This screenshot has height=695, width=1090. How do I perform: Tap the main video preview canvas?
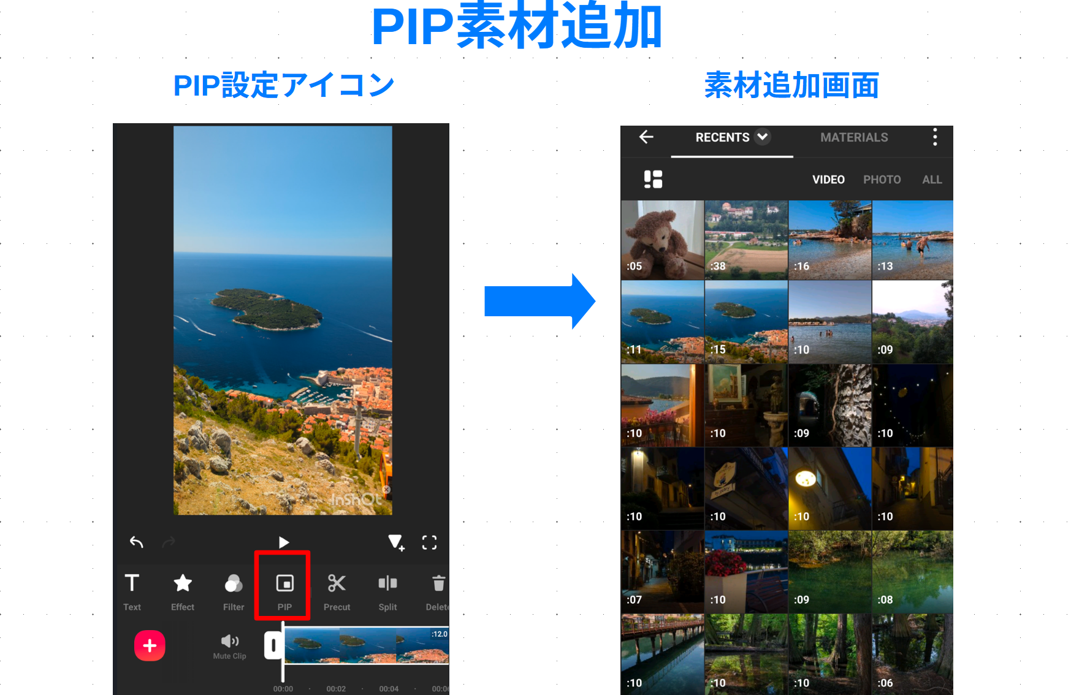pos(283,321)
